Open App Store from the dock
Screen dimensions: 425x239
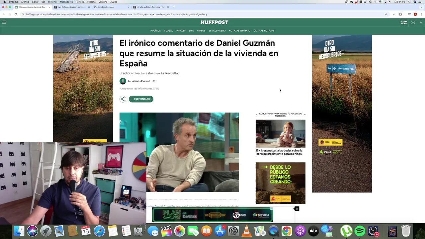(220, 231)
